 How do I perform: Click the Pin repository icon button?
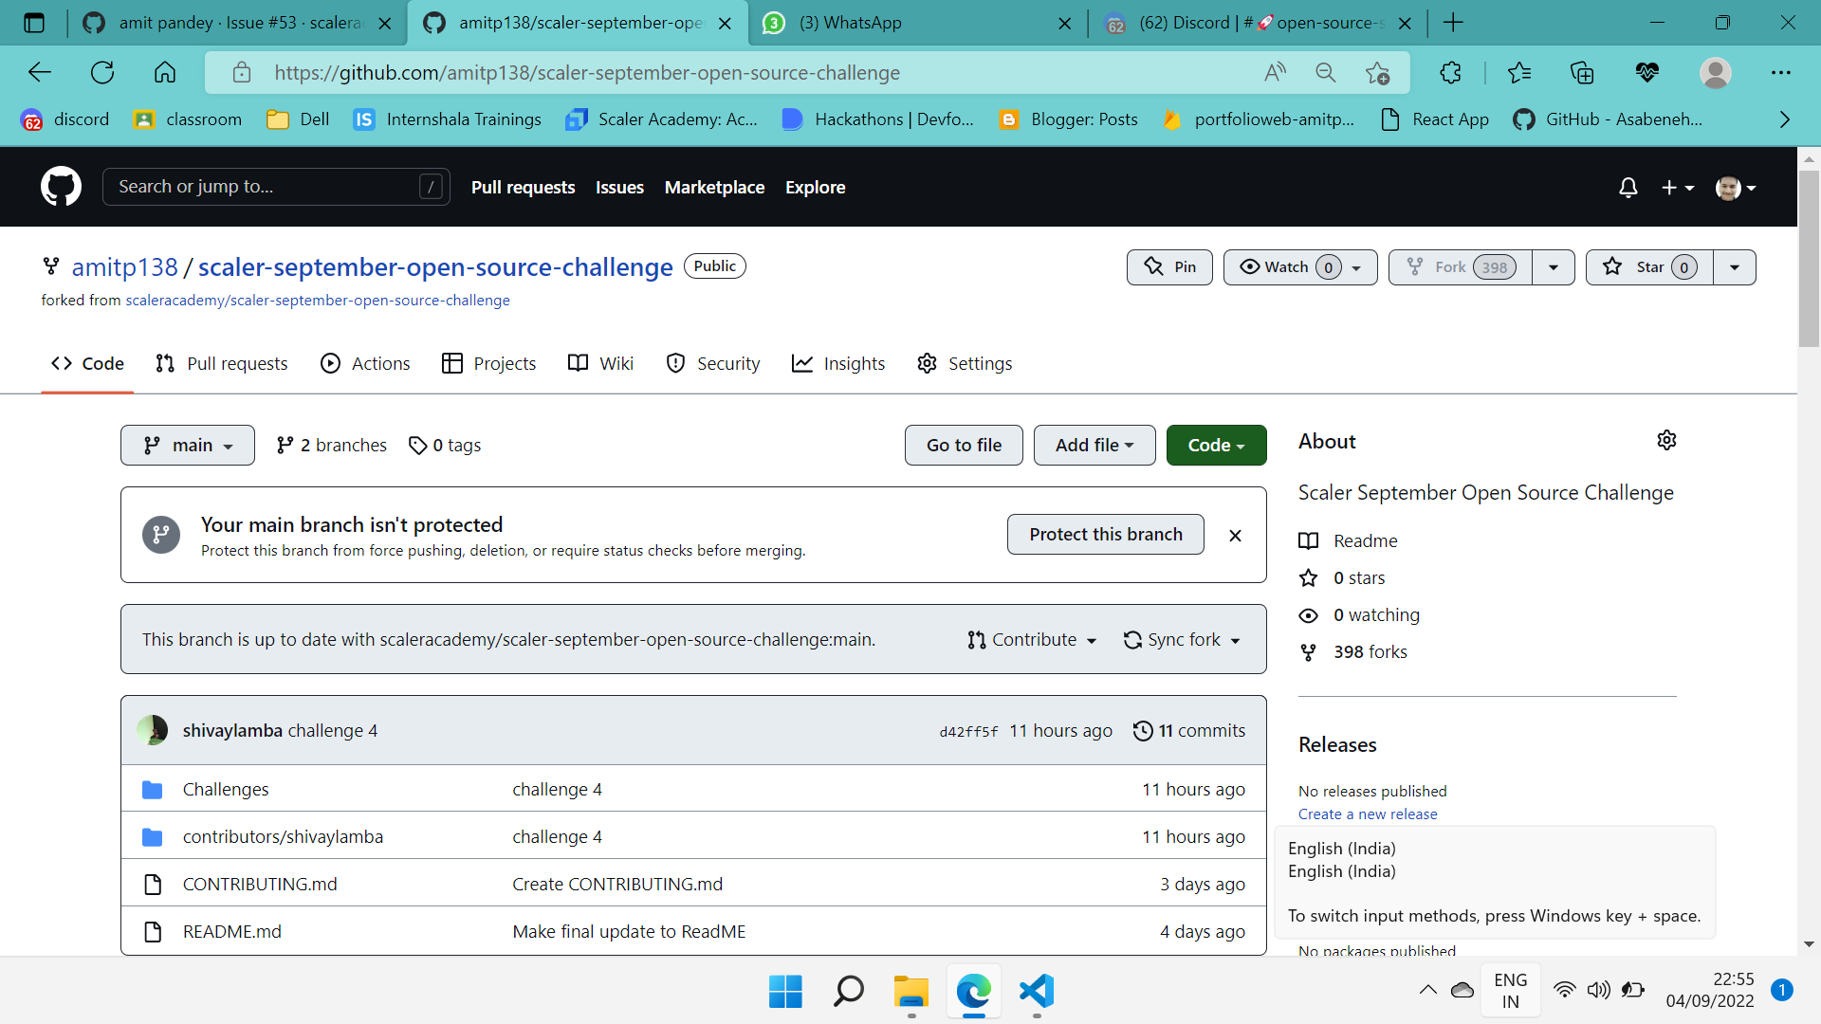1168,266
